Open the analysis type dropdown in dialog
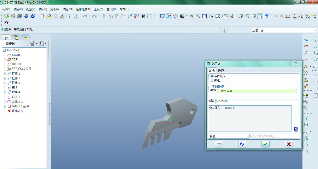Viewport: 318px width, 169px height. (x=248, y=136)
